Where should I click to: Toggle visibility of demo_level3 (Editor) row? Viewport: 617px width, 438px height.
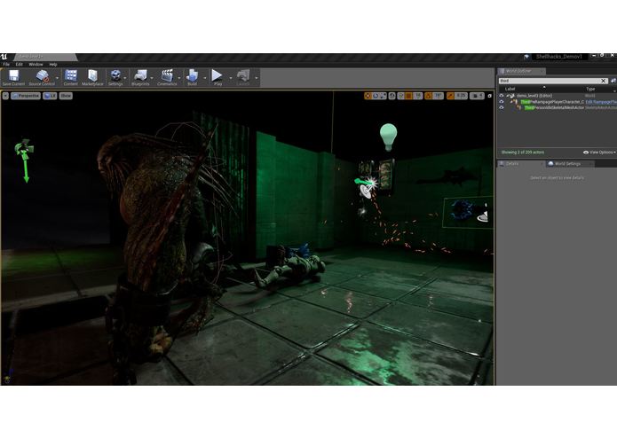502,96
